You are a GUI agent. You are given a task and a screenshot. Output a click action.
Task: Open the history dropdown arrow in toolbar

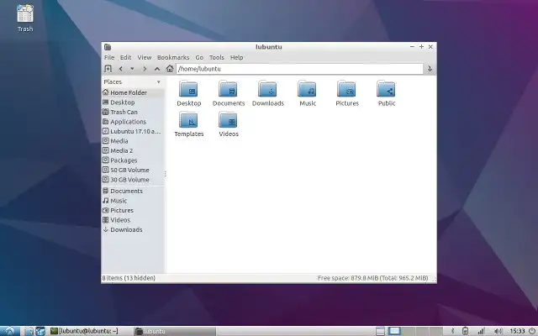click(132, 69)
